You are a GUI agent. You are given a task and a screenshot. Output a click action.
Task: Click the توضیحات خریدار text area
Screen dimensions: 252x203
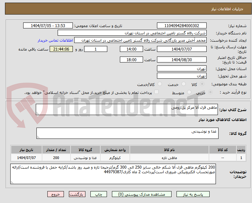[x=113, y=174]
